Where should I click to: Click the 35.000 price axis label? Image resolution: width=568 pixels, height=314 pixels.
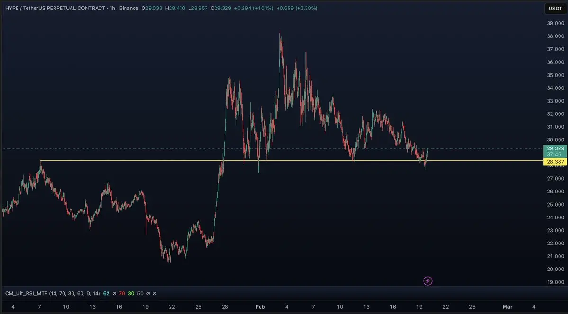tap(555, 75)
